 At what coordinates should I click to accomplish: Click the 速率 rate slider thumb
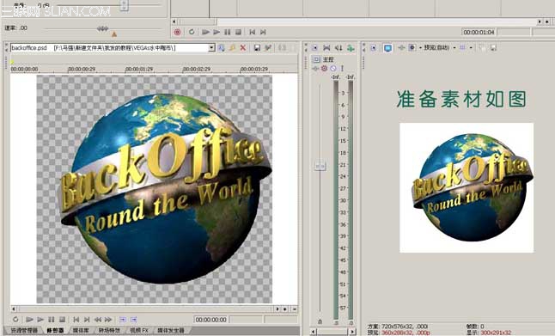pyautogui.click(x=102, y=28)
